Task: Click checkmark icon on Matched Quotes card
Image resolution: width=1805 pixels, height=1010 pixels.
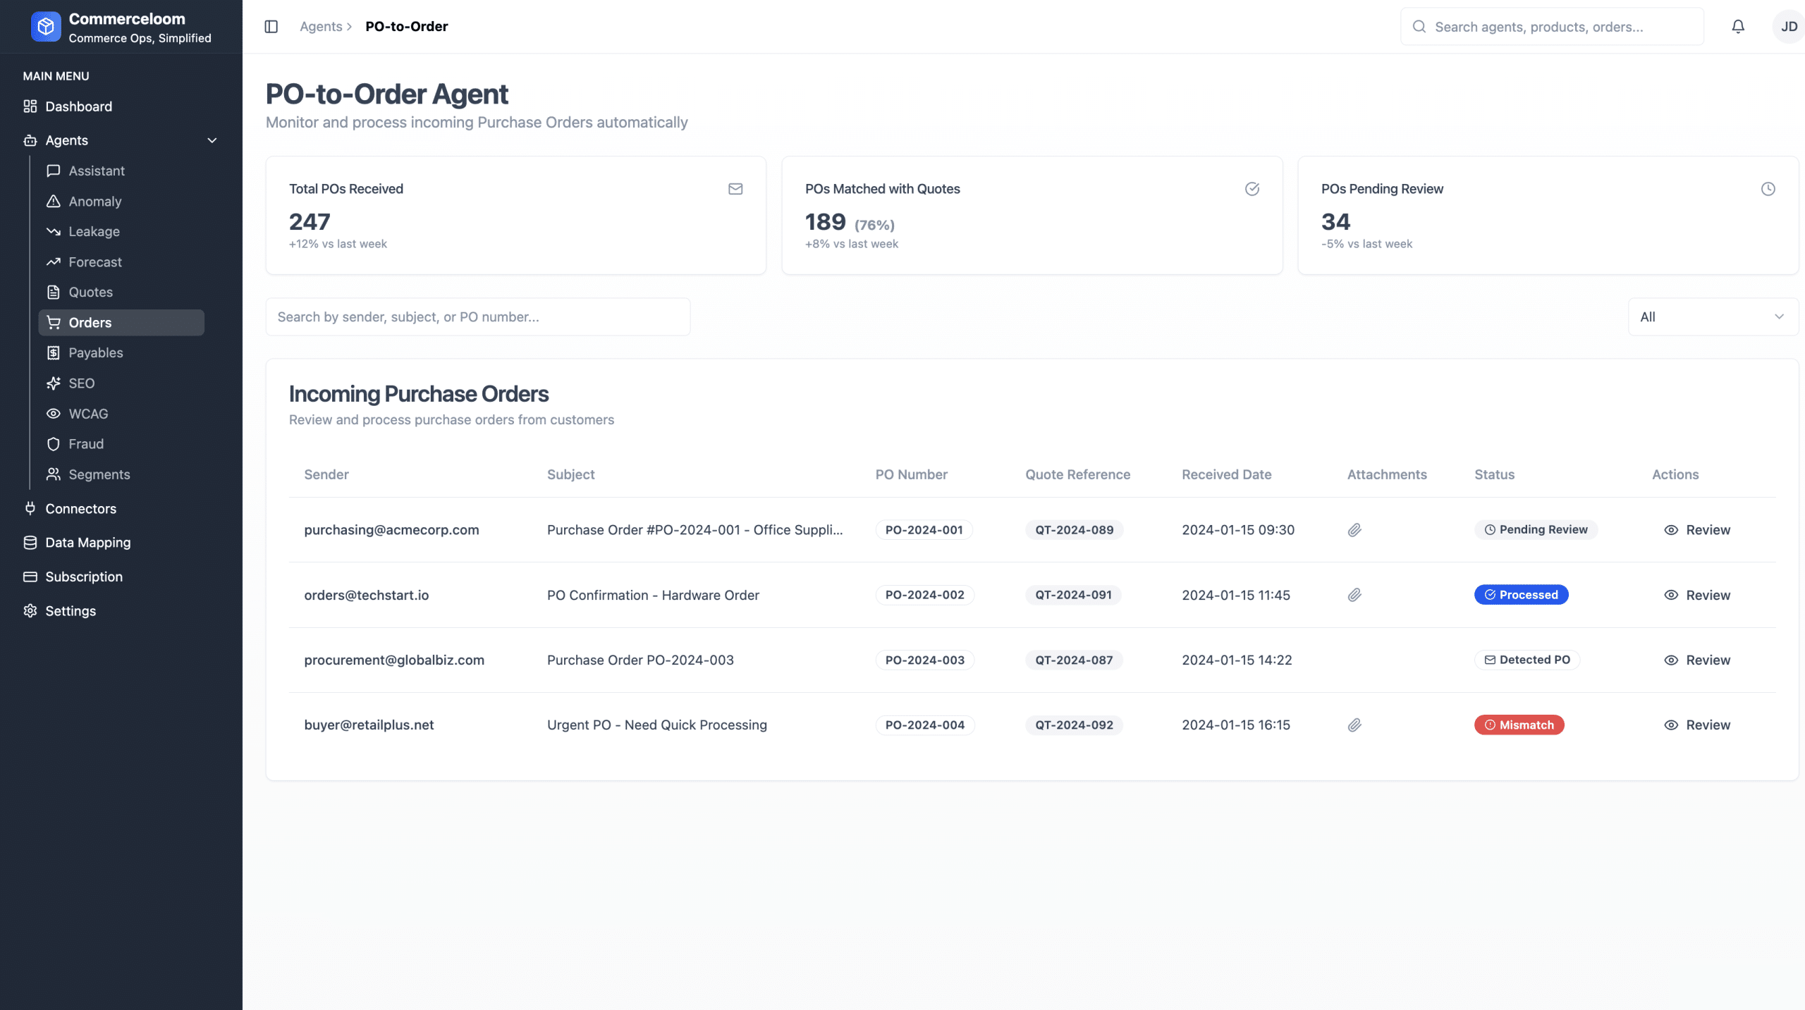Action: [x=1252, y=189]
